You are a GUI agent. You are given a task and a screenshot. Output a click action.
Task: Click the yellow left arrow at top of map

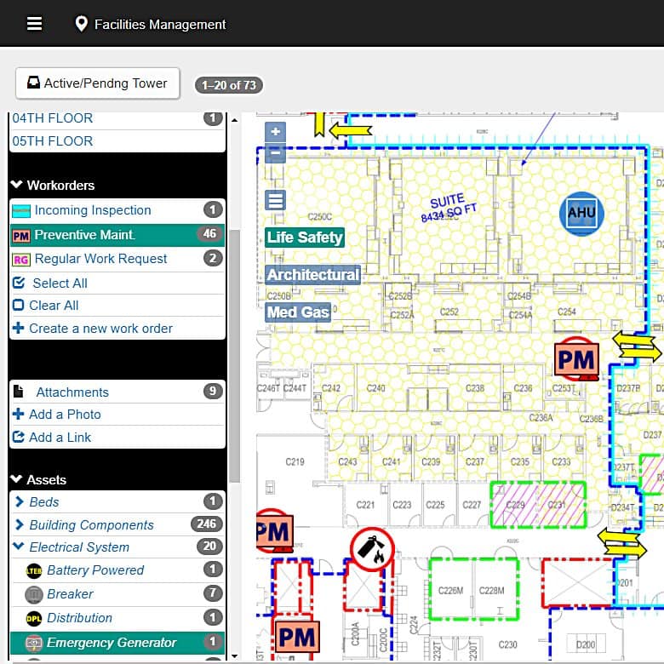point(350,130)
